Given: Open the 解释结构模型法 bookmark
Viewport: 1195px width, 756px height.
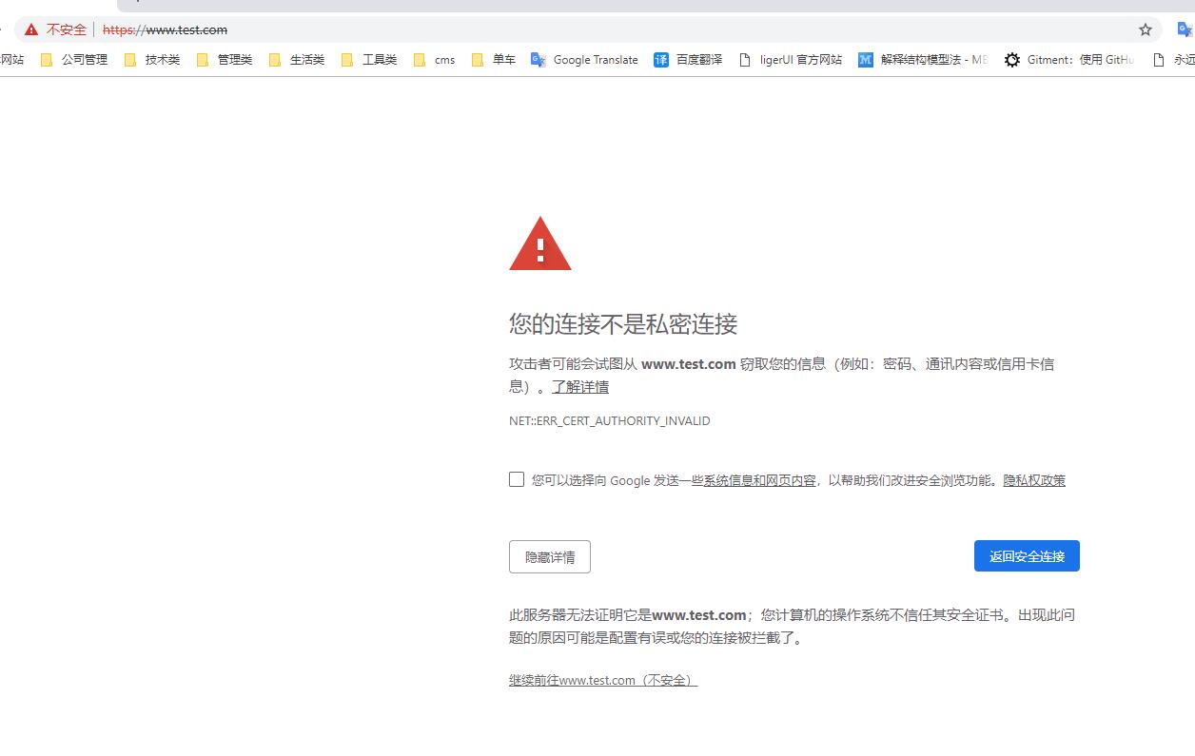Looking at the screenshot, I should 923,60.
